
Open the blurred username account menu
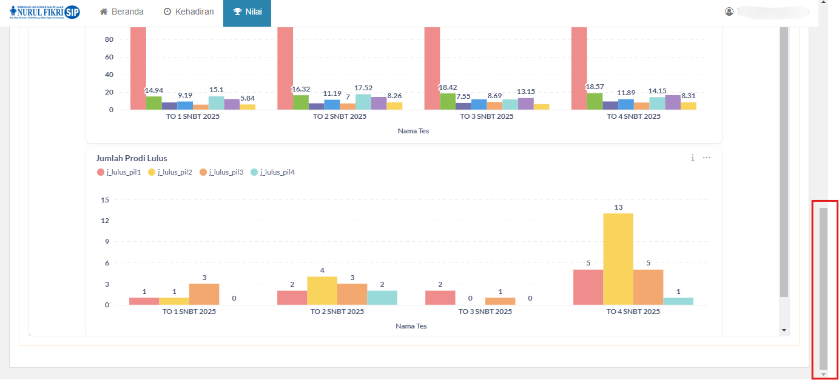click(x=772, y=12)
